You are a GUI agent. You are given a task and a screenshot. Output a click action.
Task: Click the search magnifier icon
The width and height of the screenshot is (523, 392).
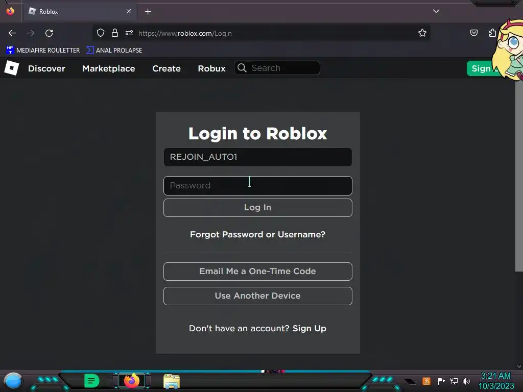[242, 68]
